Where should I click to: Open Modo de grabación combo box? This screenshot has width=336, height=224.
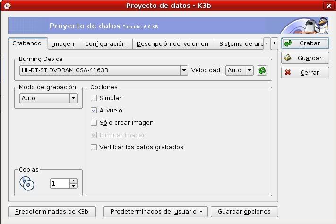pos(48,98)
